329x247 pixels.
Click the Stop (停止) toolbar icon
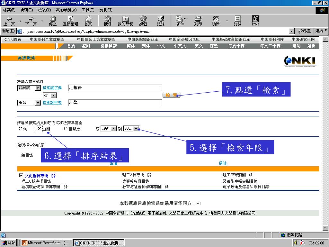[x=53, y=21]
